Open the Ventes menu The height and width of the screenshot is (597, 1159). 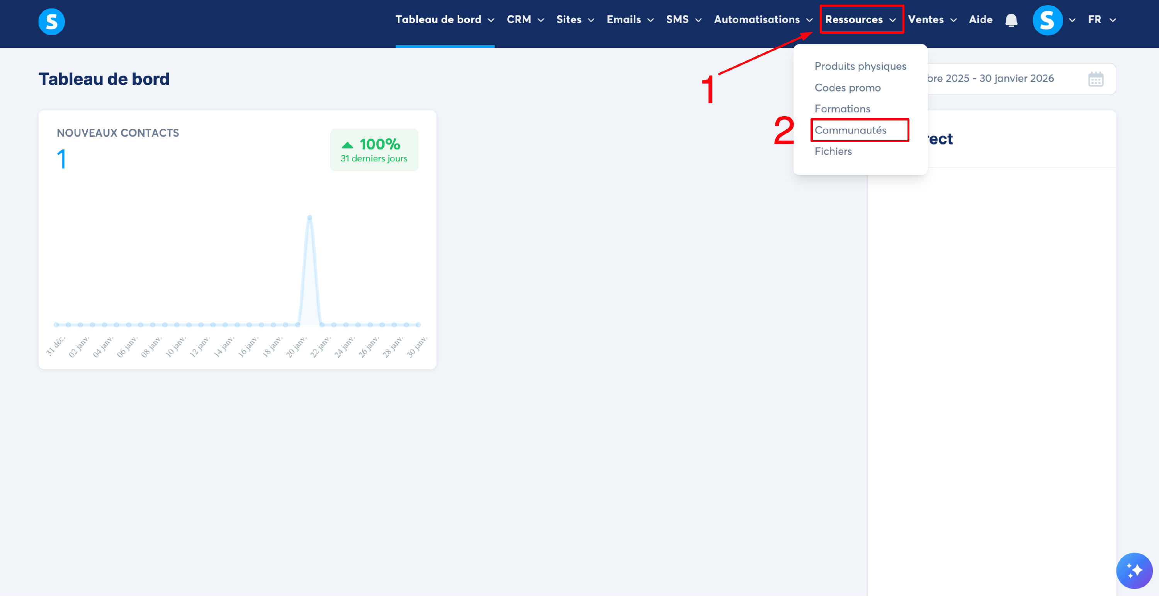(932, 20)
